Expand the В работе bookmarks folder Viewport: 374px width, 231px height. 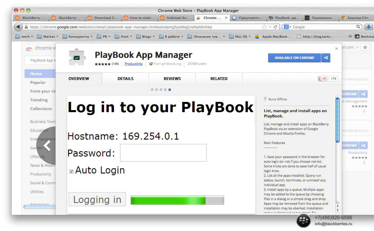(171, 37)
